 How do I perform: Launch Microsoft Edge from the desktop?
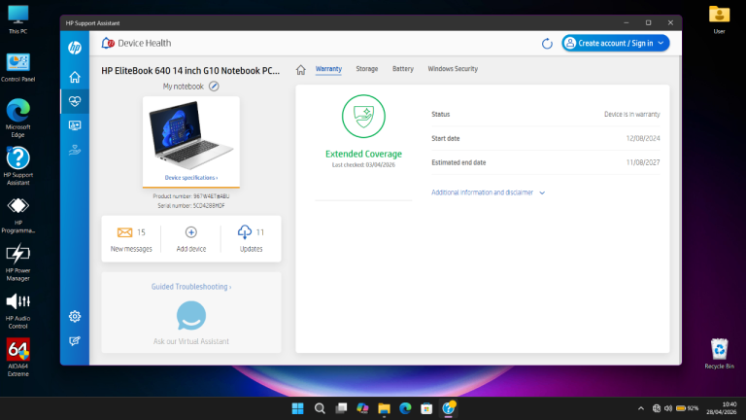click(18, 118)
